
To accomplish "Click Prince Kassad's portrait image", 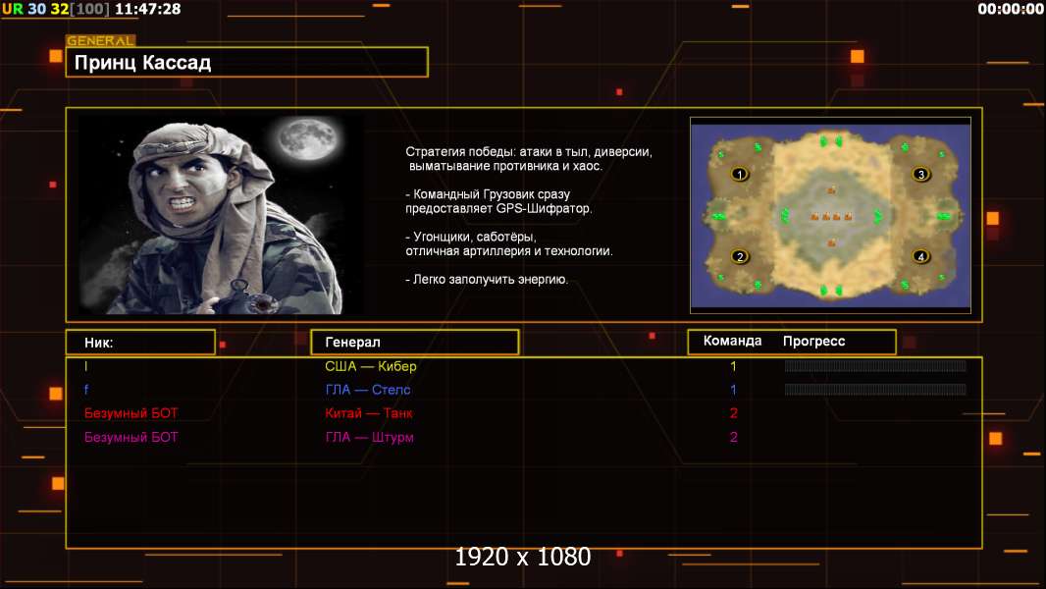I will click(221, 215).
